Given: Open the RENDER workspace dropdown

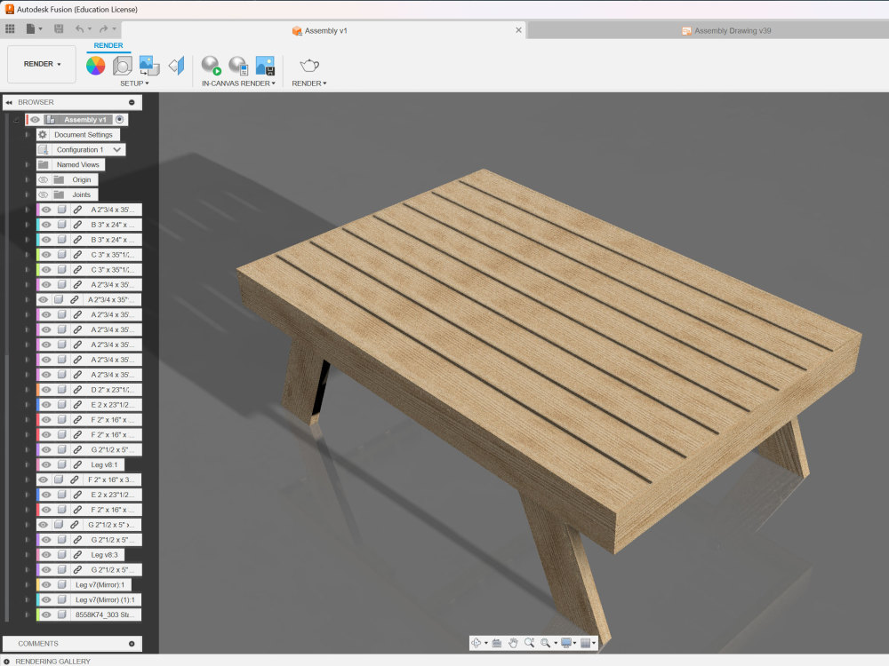Looking at the screenshot, I should coord(42,65).
